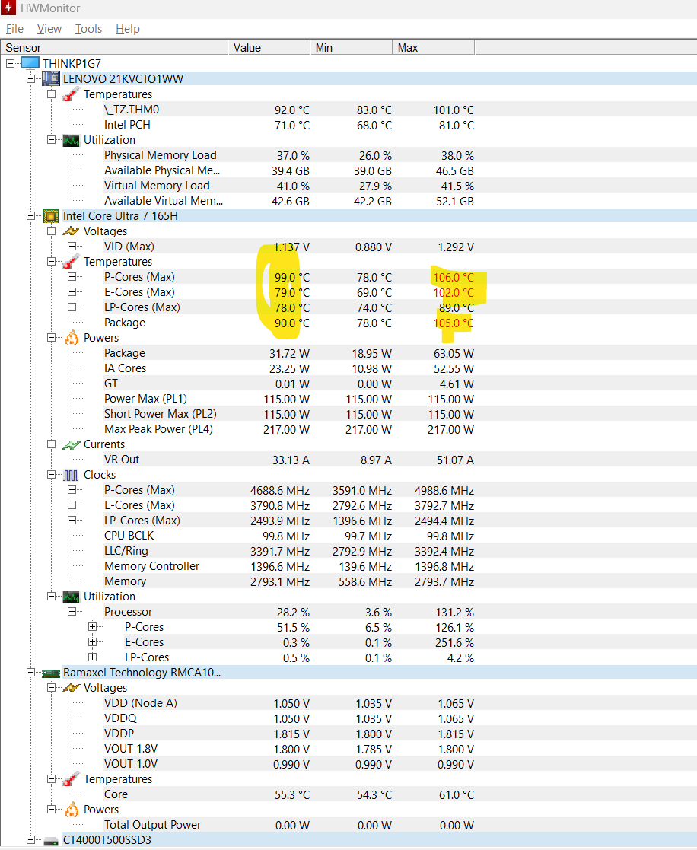Click the Intel Core Ultra 7 CPU chip icon
697x850 pixels.
point(51,215)
